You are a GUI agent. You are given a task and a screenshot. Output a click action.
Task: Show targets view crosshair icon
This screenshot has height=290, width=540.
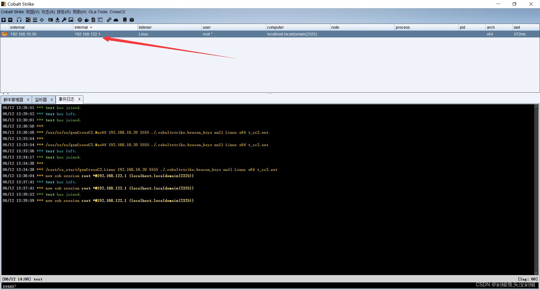pyautogui.click(x=42, y=20)
